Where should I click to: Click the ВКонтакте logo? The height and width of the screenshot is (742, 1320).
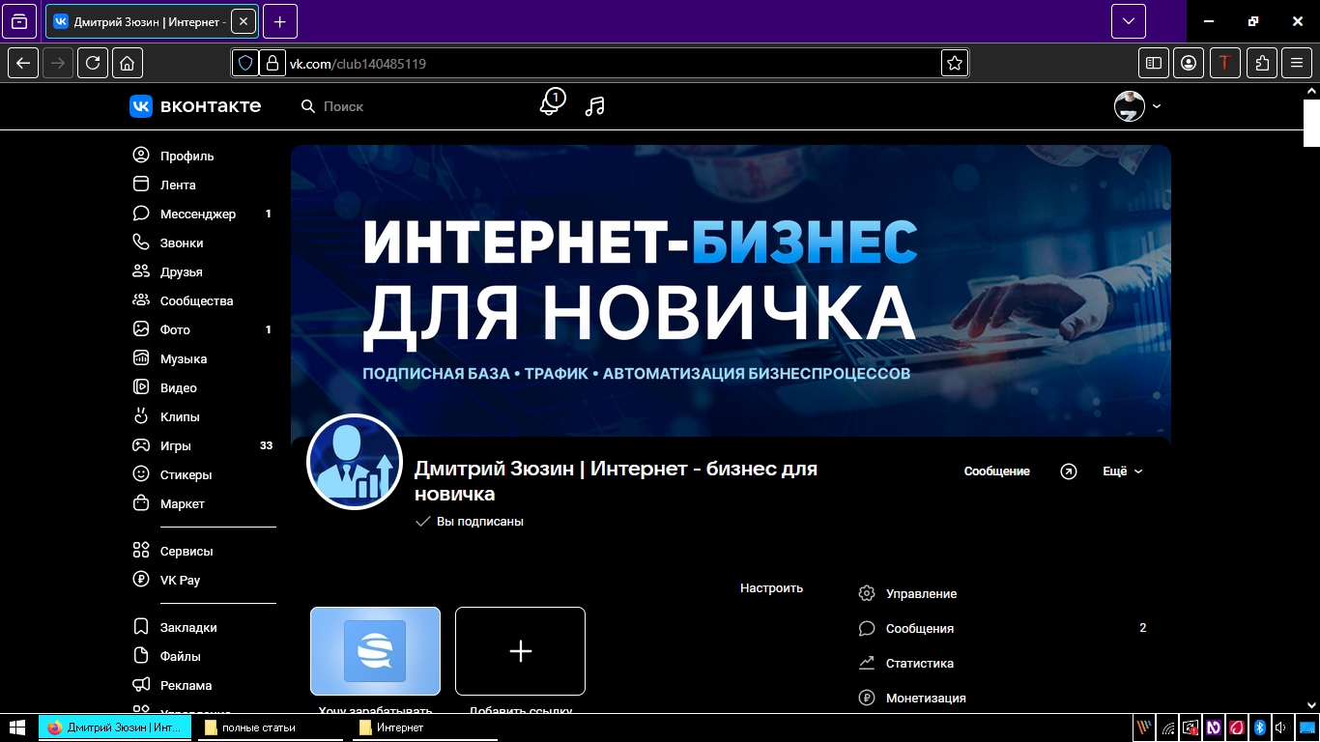click(x=195, y=106)
